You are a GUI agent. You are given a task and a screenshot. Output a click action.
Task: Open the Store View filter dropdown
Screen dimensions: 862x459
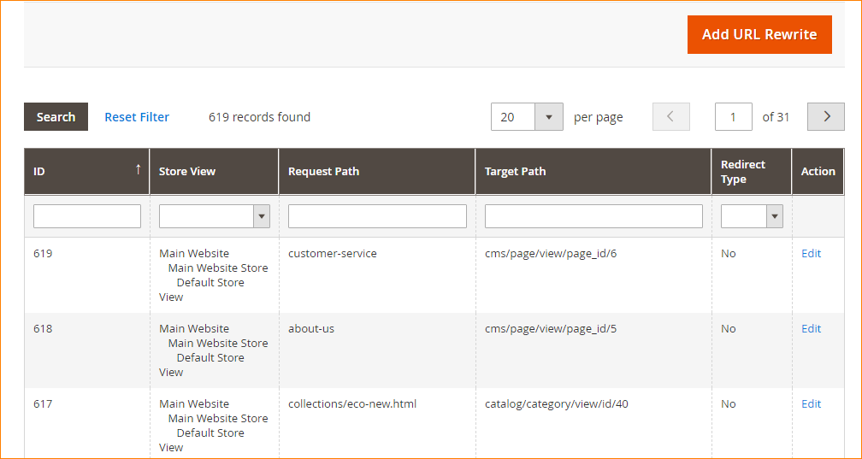(214, 216)
